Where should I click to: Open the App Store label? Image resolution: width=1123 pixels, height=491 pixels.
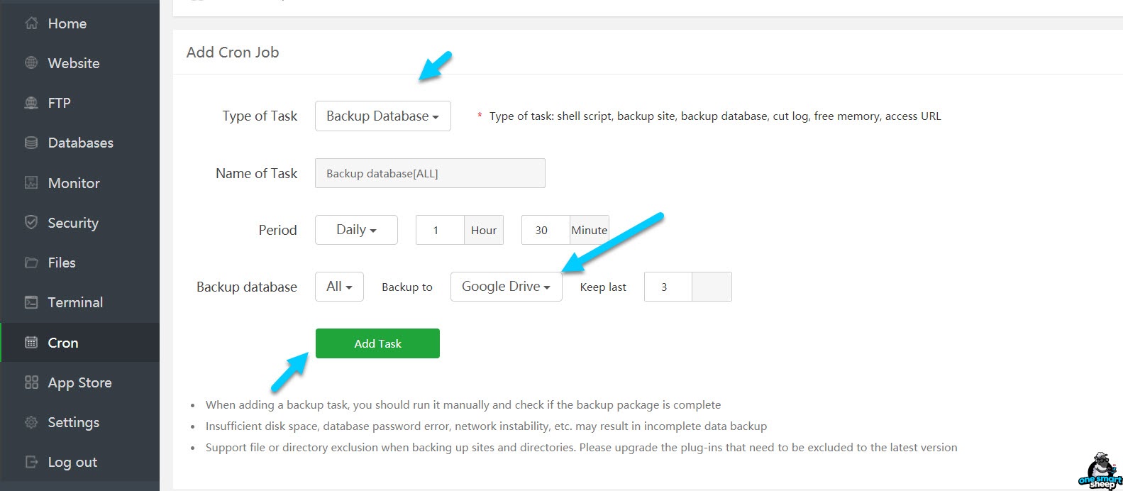tap(80, 382)
